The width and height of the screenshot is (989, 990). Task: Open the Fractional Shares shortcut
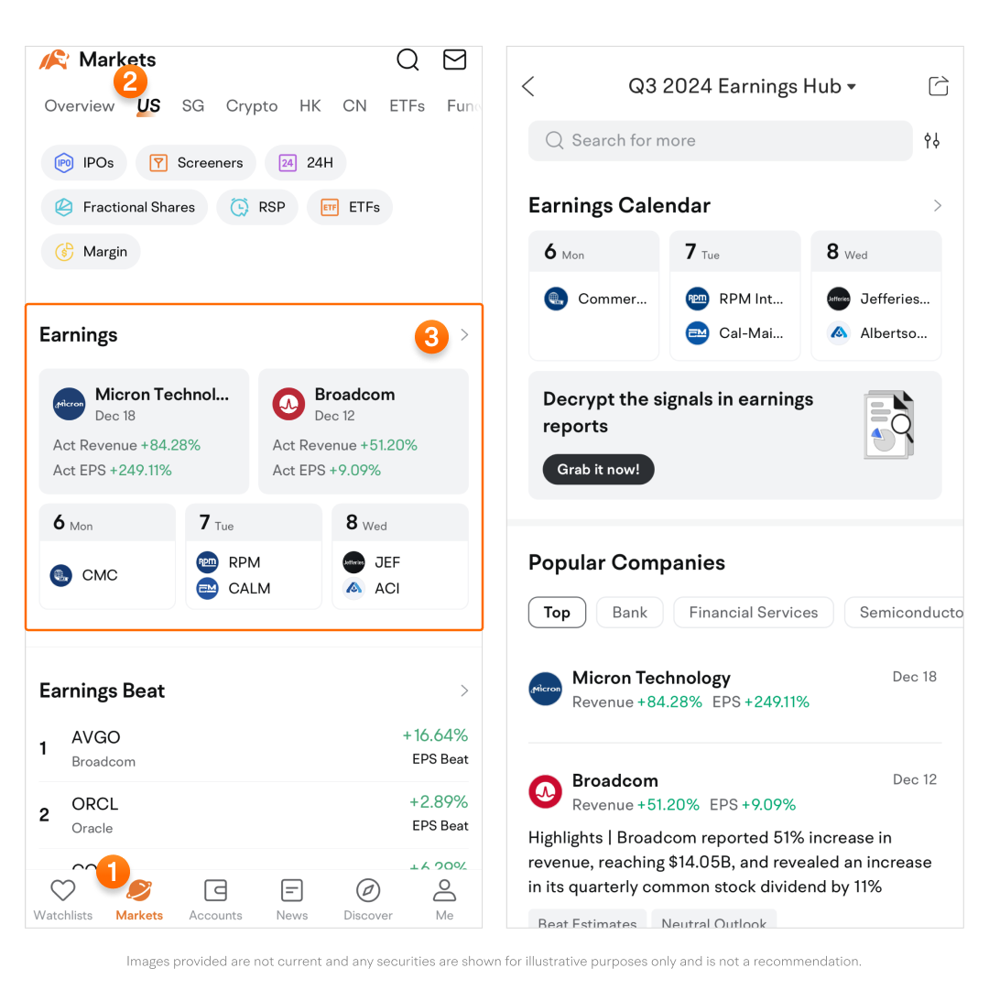125,207
